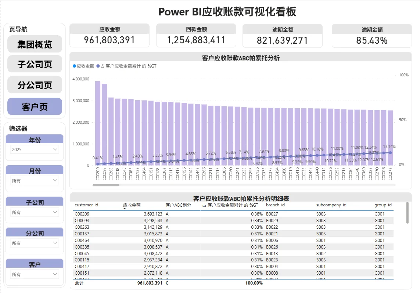This screenshot has width=420, height=293.
Task: Click table cell C00263
Action: 82,227
